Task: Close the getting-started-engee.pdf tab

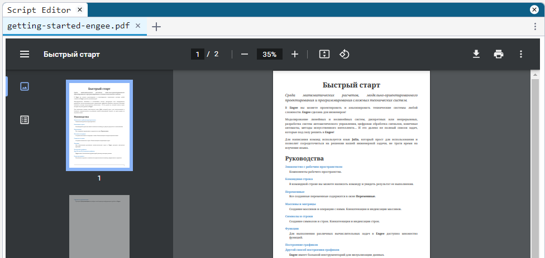Action: click(137, 26)
